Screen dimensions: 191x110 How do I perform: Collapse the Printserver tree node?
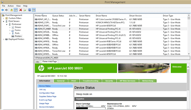(x=7, y=24)
